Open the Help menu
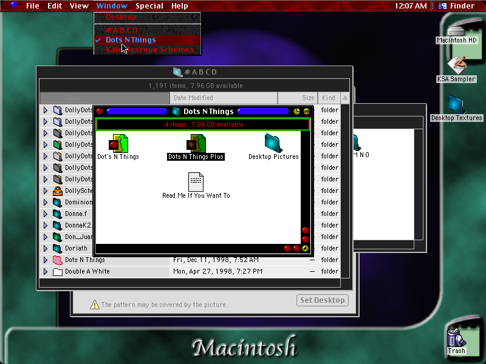486x364 pixels. 180,6
